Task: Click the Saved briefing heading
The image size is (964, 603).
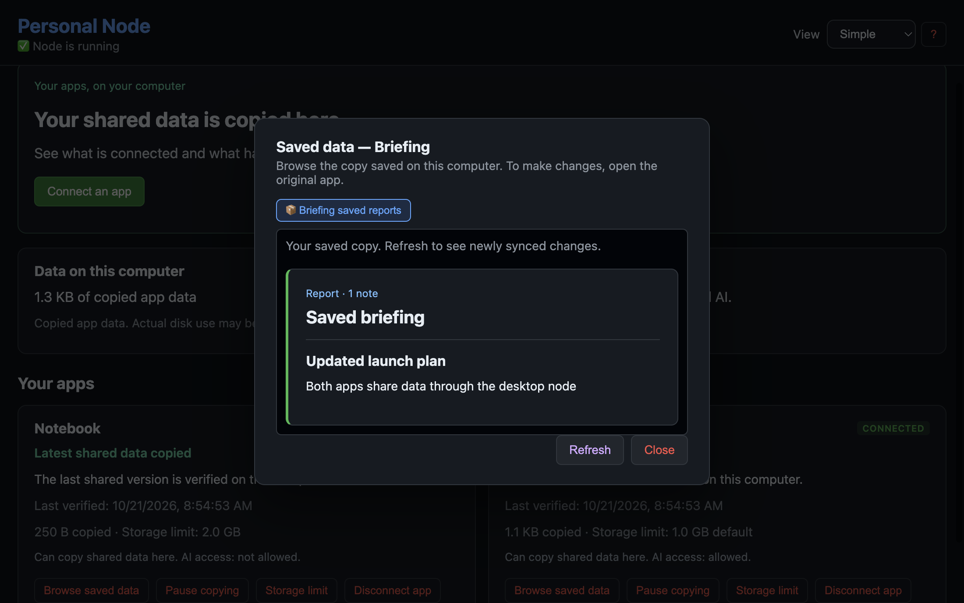Action: coord(365,317)
